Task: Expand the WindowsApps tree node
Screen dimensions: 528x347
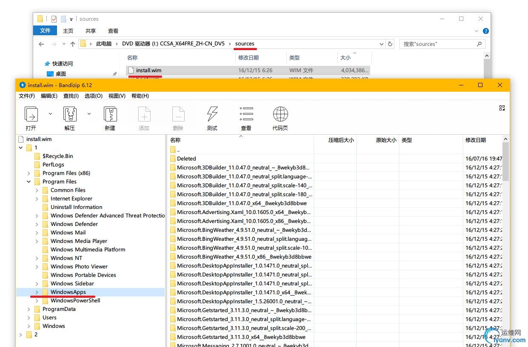Action: (37, 292)
